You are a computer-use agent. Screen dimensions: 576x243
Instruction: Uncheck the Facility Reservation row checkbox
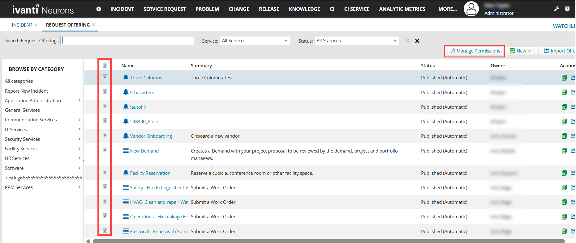[105, 172]
